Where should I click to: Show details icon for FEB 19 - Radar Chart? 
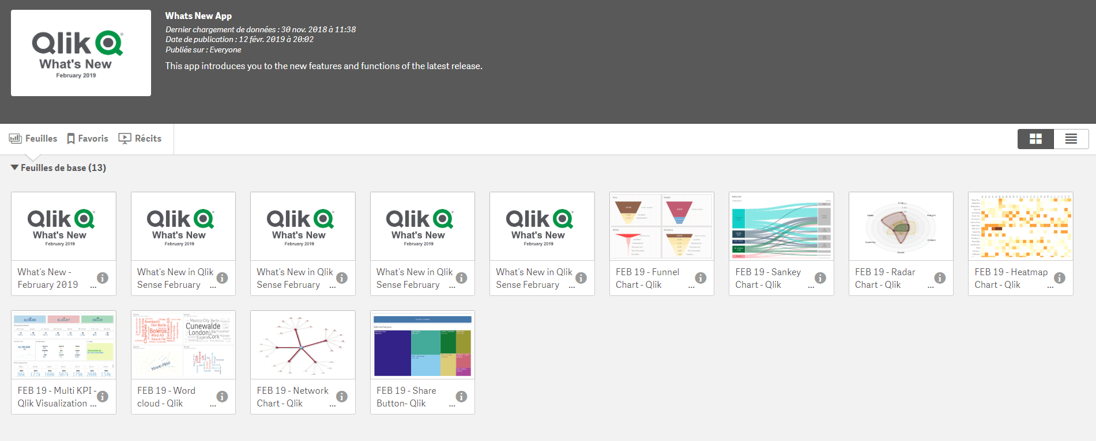pos(940,278)
